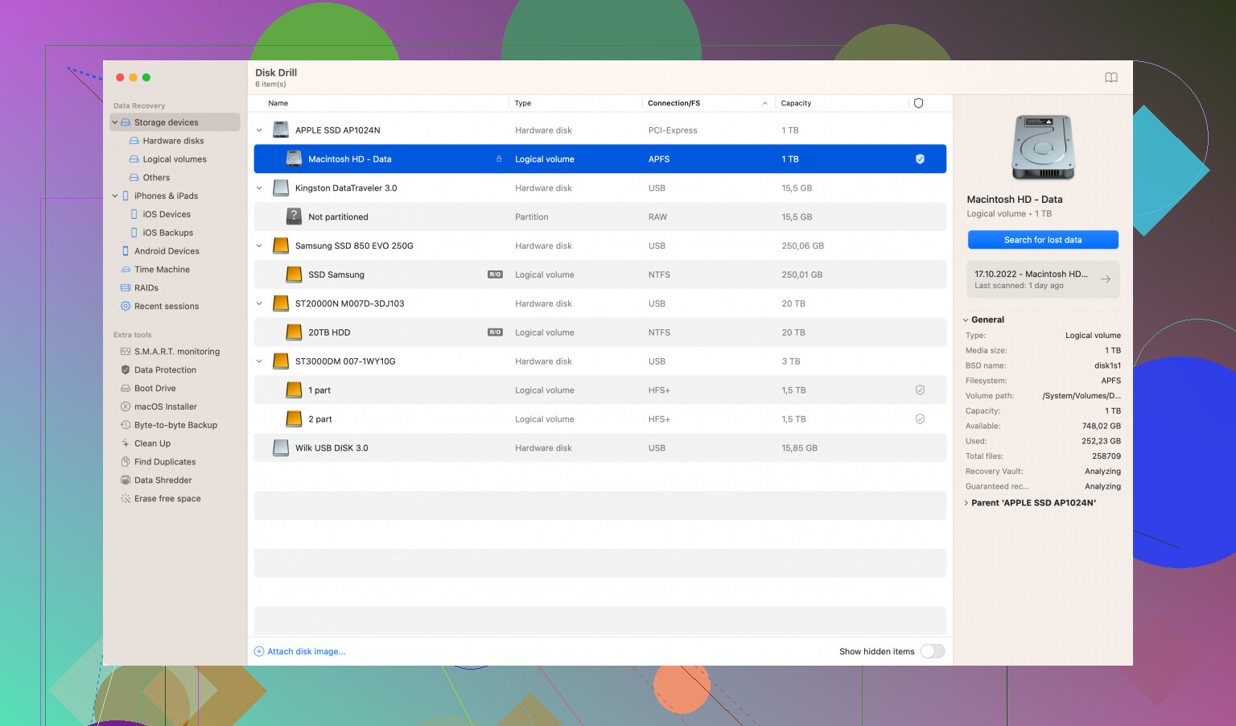Click the S.M.A.R.T. monitoring icon
This screenshot has width=1236, height=726.
point(126,352)
